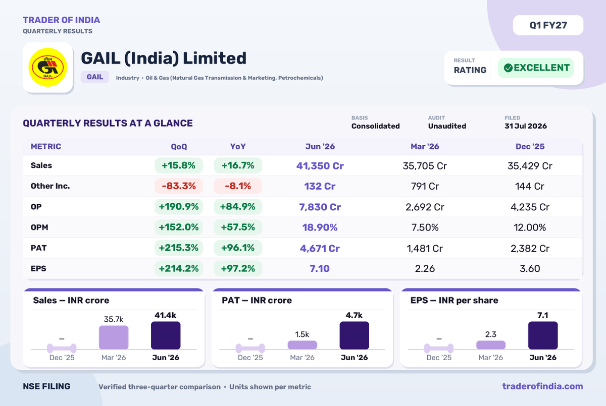The image size is (606, 406).
Task: Click Mar '26 Other Inc. value 791 Cr
Action: tap(425, 186)
